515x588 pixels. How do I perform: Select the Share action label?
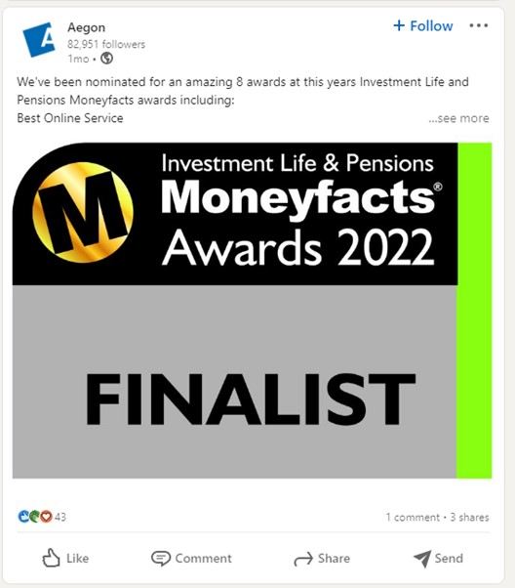pyautogui.click(x=335, y=559)
